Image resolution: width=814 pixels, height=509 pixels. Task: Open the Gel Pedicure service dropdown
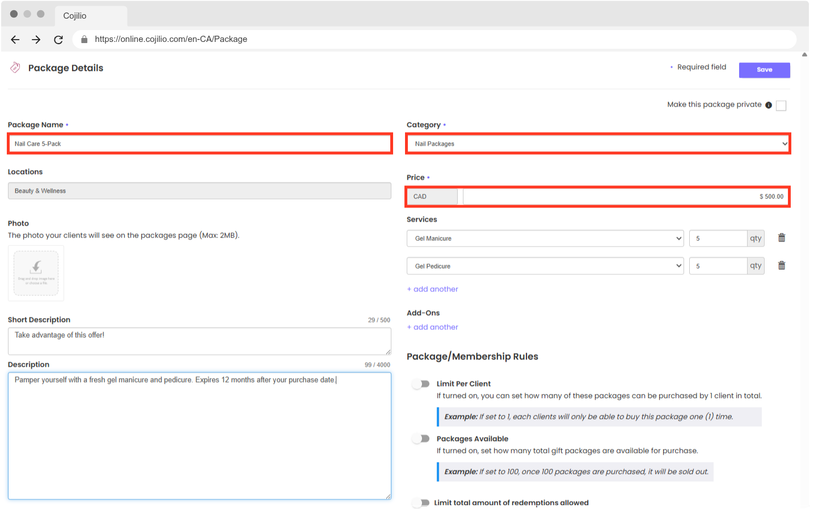click(x=545, y=266)
